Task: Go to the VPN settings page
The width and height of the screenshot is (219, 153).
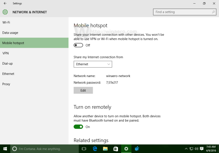Action: (x=5, y=53)
